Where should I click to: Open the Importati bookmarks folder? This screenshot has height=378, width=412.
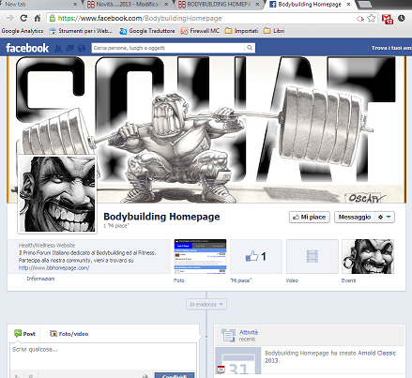click(x=242, y=31)
